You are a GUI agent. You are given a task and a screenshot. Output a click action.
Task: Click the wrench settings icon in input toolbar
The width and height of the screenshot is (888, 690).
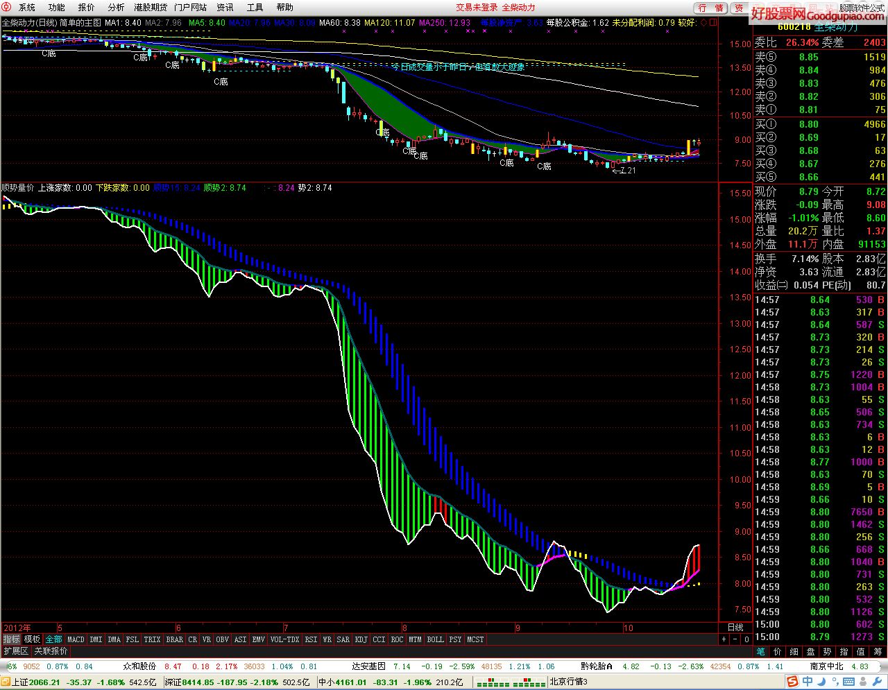coord(877,681)
